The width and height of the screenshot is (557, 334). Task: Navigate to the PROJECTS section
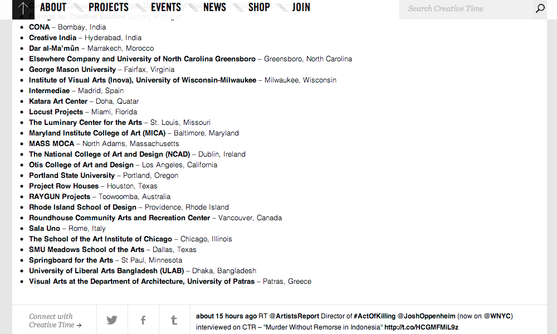(108, 8)
